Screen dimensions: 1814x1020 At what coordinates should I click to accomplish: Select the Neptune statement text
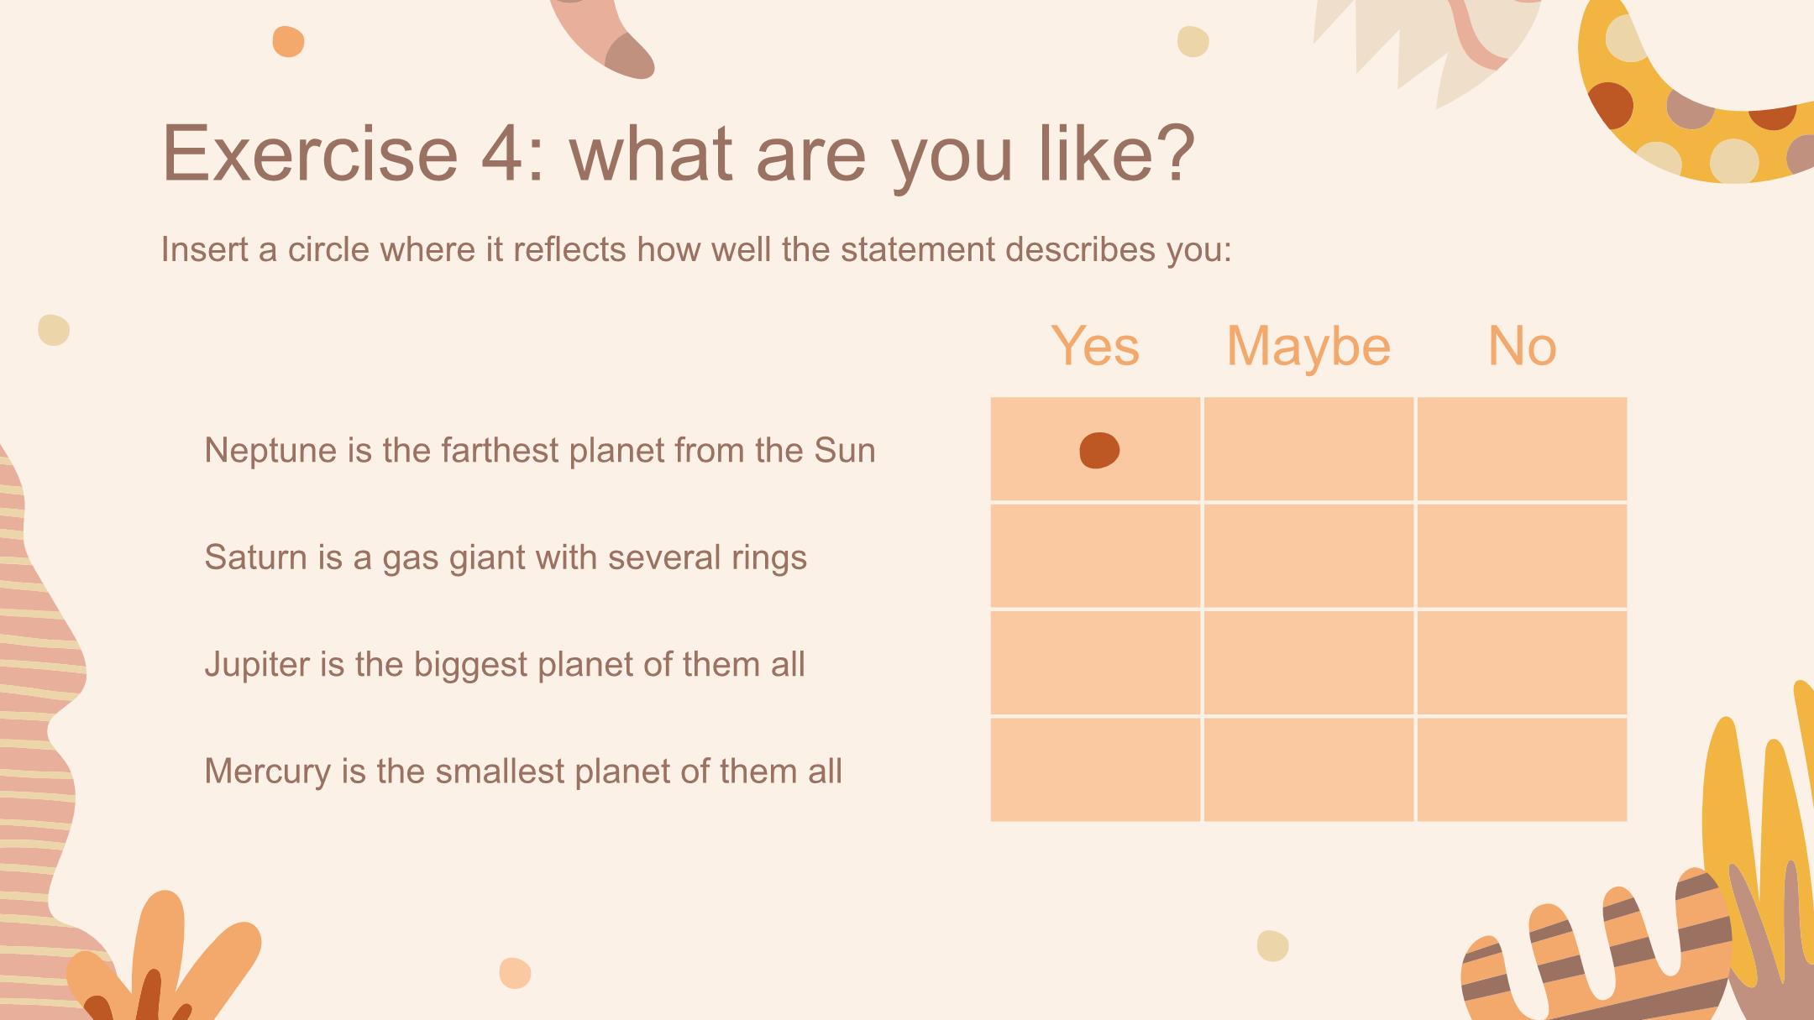point(540,451)
